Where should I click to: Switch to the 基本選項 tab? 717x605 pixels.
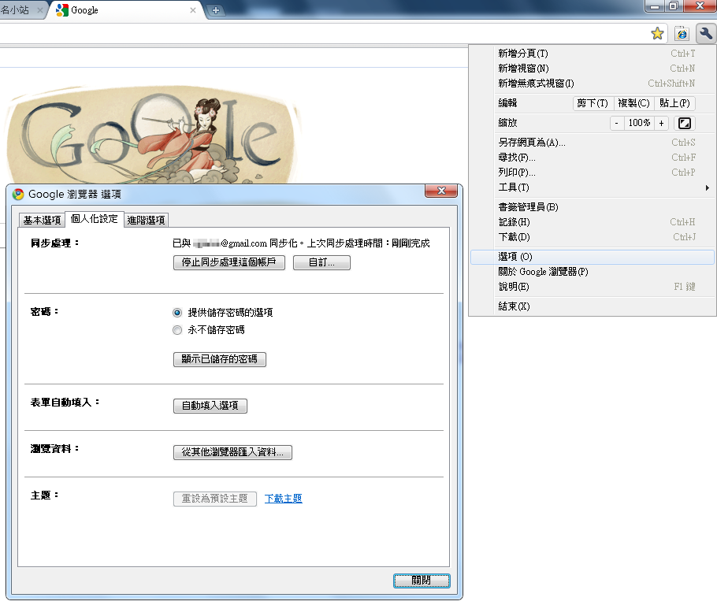pos(42,221)
